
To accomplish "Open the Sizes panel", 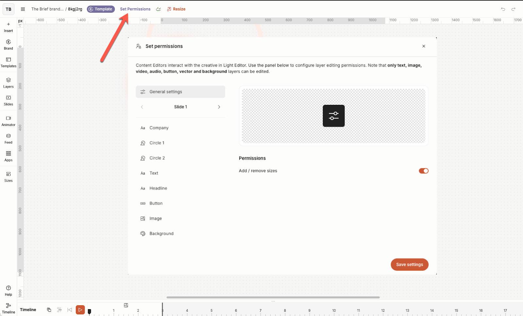I will pos(8,177).
